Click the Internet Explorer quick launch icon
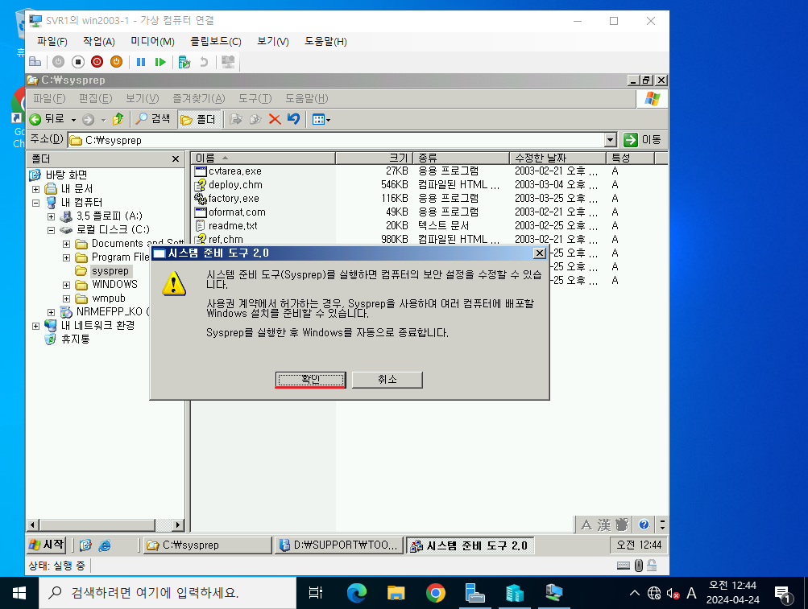This screenshot has height=609, width=808. coord(105,545)
